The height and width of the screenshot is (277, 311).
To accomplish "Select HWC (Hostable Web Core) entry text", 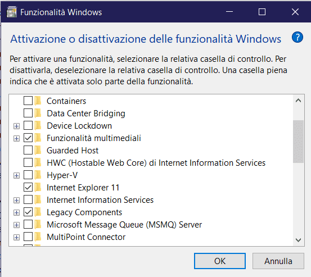I will pyautogui.click(x=156, y=163).
